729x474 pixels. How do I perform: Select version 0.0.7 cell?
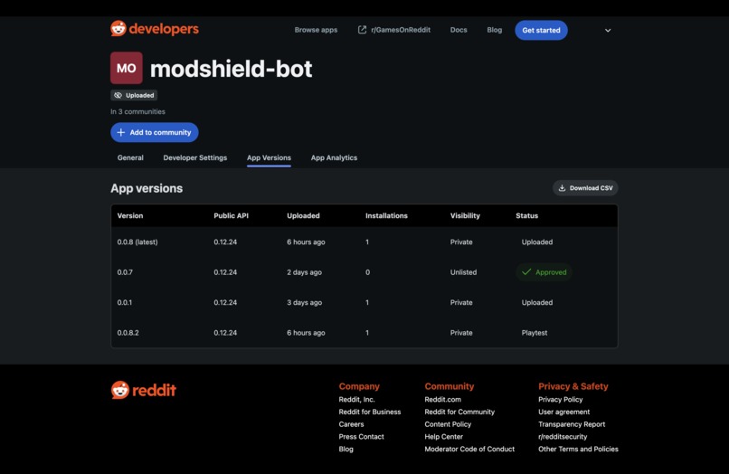pos(125,272)
